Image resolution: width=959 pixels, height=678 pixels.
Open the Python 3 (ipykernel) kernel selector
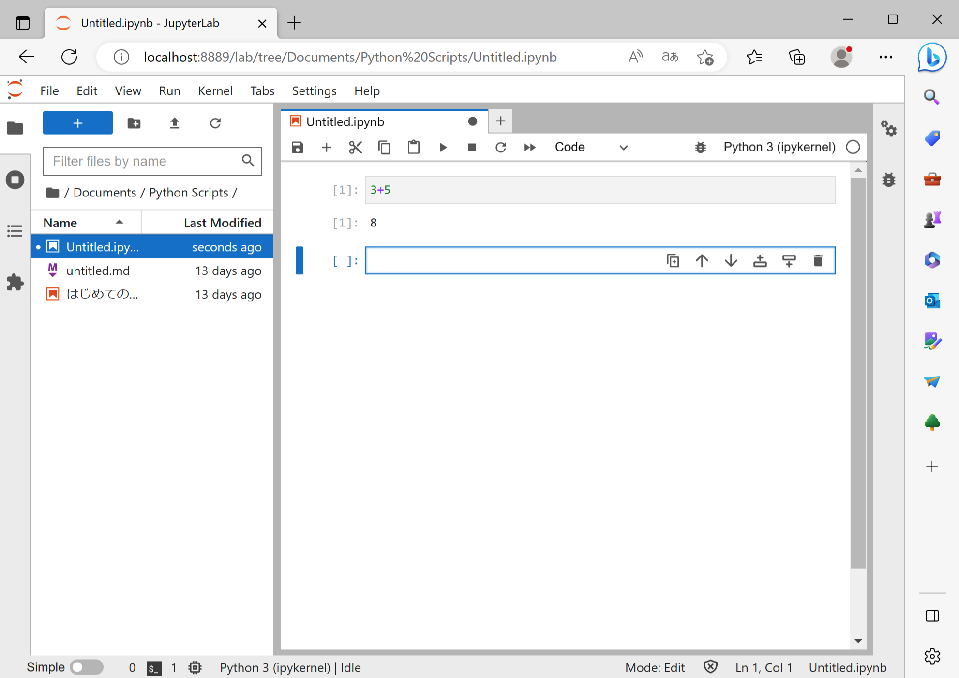point(779,147)
